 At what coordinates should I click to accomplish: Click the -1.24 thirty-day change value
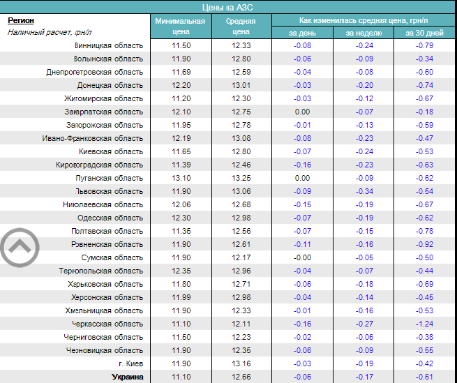click(x=424, y=324)
